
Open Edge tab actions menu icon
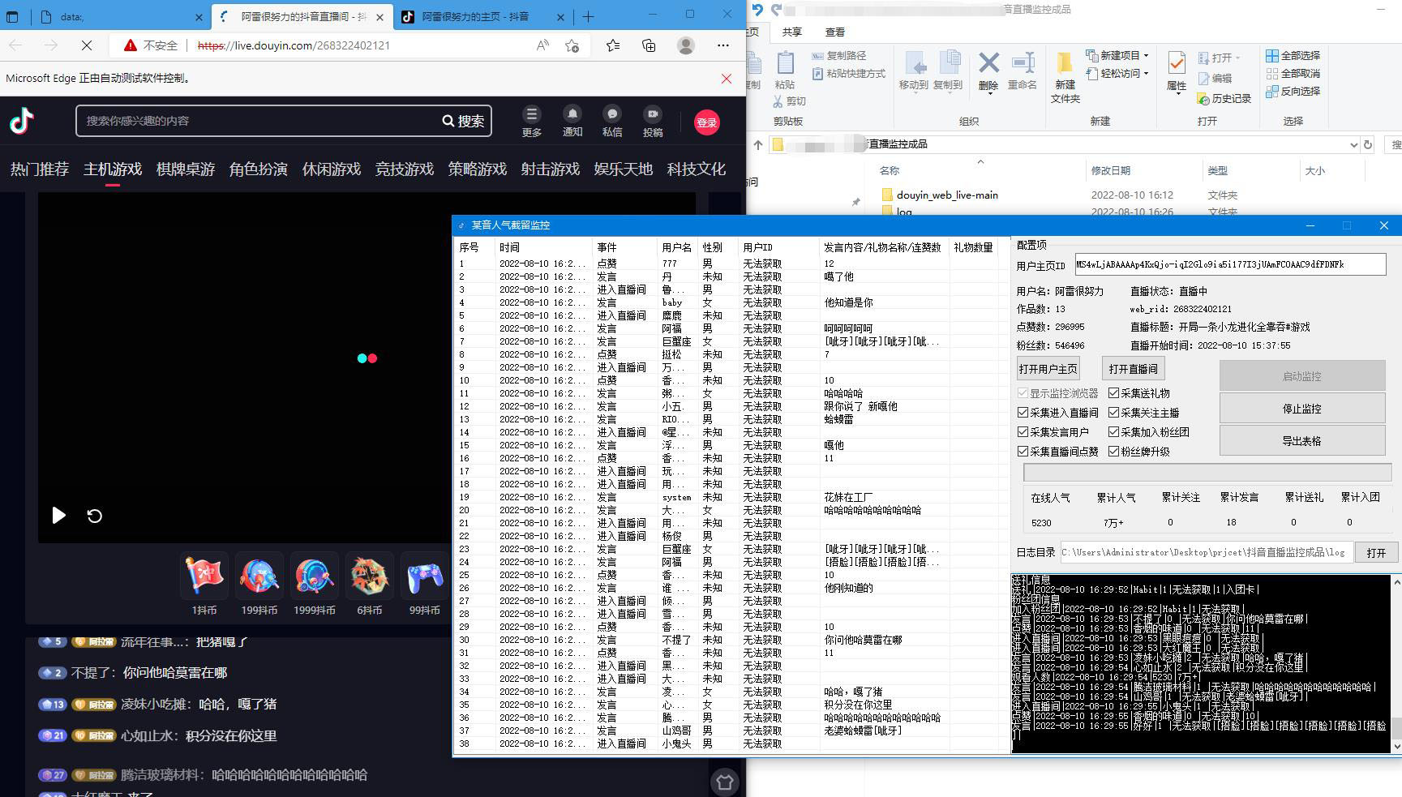pos(12,16)
